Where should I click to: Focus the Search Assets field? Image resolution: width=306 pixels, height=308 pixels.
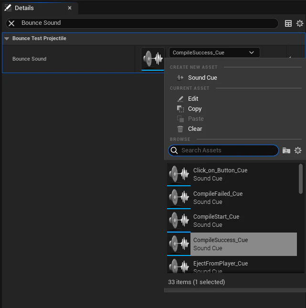[223, 150]
